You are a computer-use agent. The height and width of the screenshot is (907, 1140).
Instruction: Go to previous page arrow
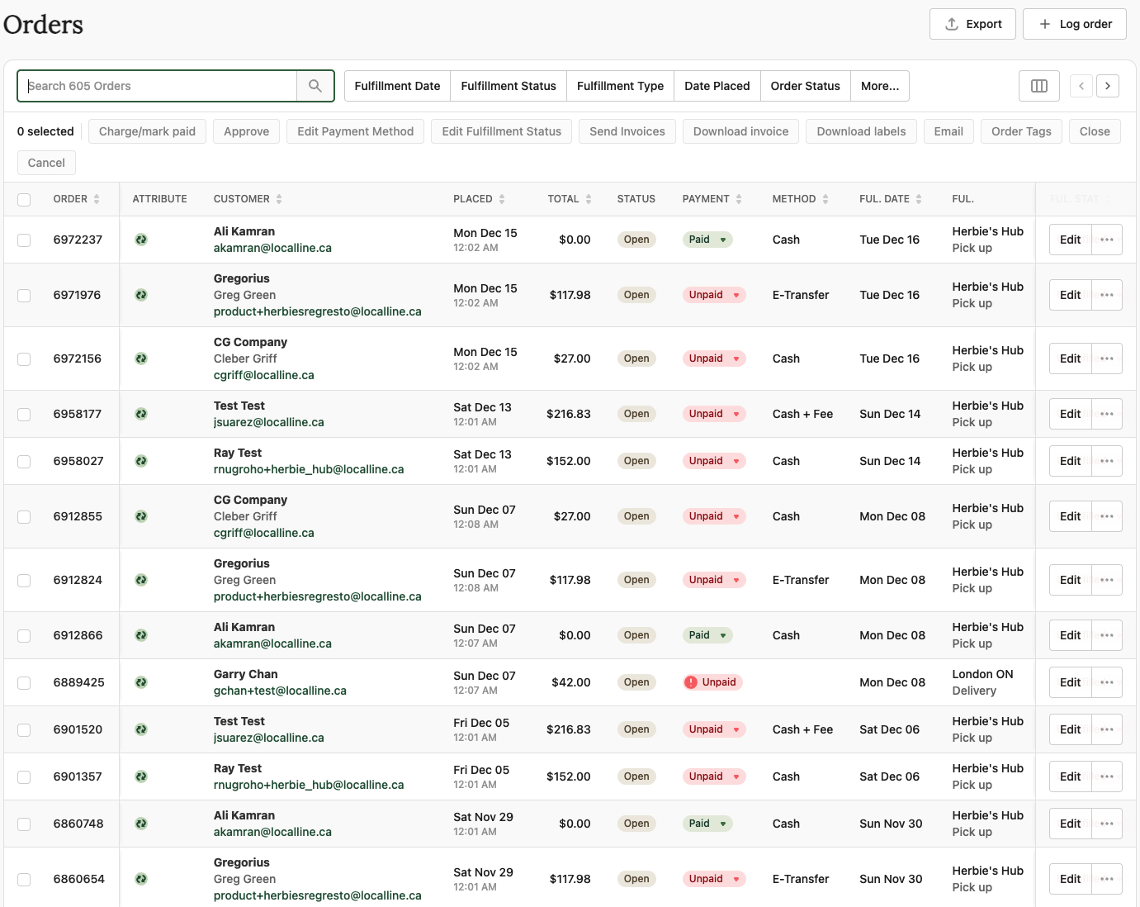1081,86
